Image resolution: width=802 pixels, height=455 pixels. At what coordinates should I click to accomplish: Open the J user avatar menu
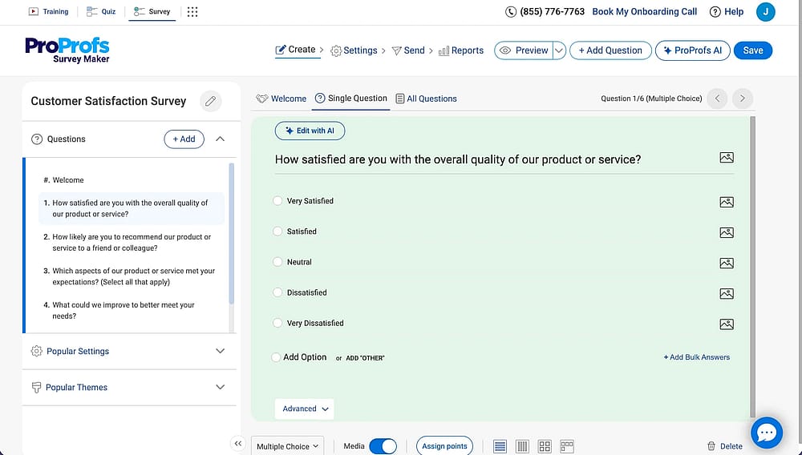point(765,12)
